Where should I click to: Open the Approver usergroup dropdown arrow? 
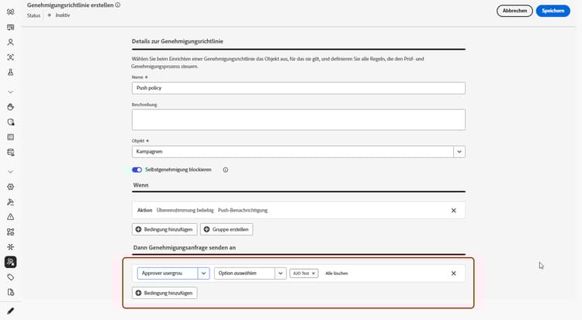(203, 274)
